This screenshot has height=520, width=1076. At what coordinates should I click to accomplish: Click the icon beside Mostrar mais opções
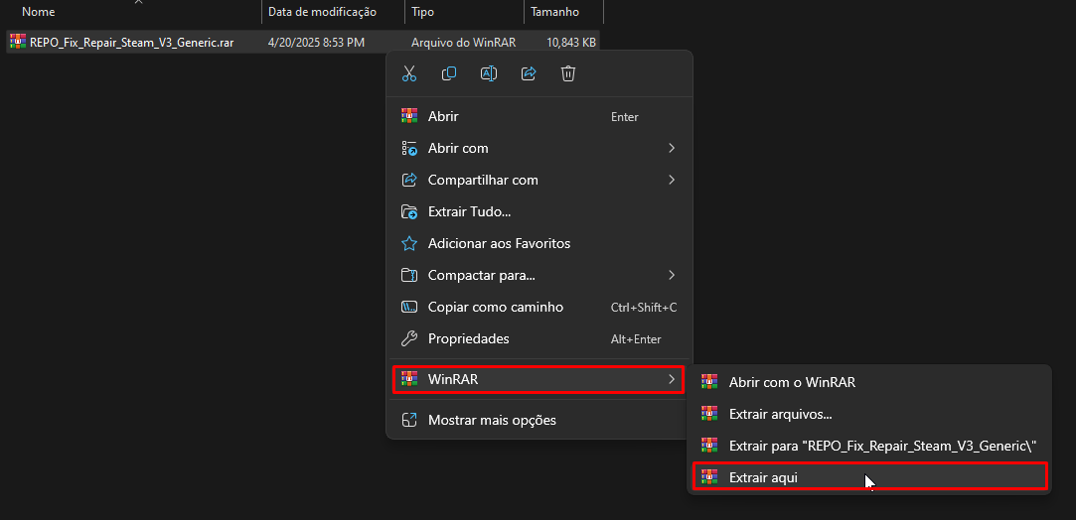409,420
